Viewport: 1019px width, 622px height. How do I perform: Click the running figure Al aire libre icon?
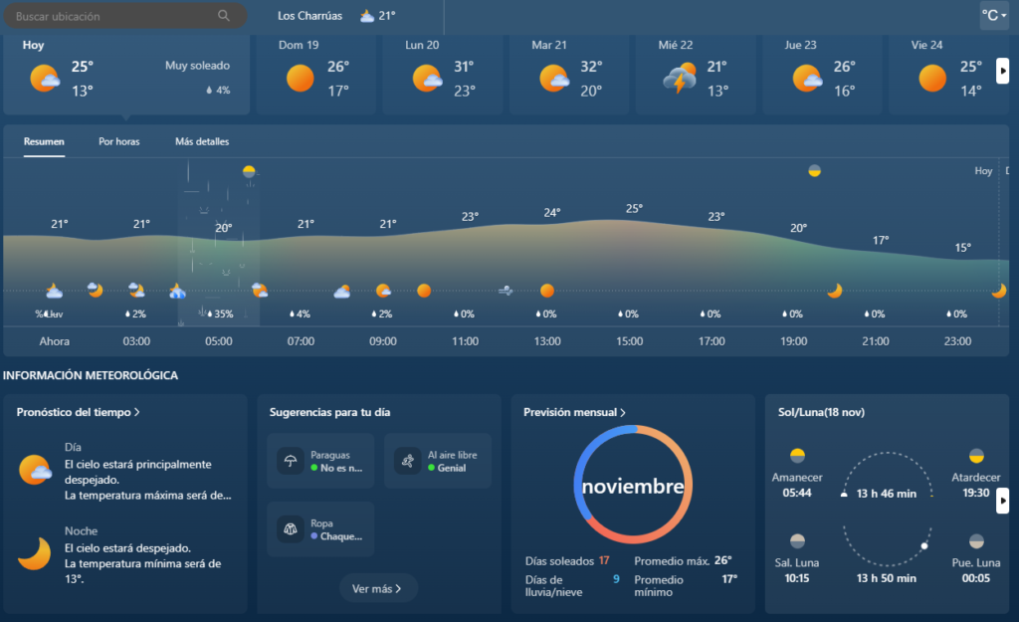click(x=406, y=461)
